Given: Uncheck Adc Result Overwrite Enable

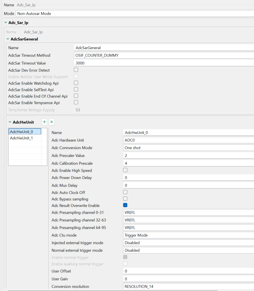Looking at the screenshot, I should (x=125, y=205).
